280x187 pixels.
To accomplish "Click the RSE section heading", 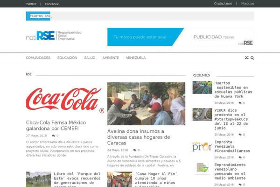I will [x=29, y=74].
